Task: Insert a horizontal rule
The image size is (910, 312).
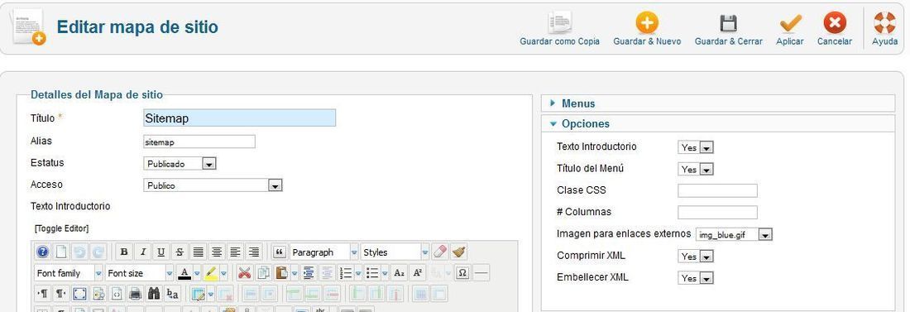Action: click(x=481, y=273)
